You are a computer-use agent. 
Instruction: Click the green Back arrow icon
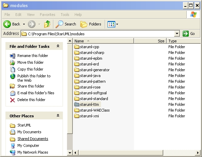tap(7, 24)
